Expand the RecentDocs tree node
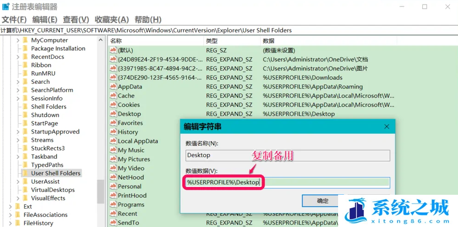Screen dimensions: 458x227 [18, 57]
